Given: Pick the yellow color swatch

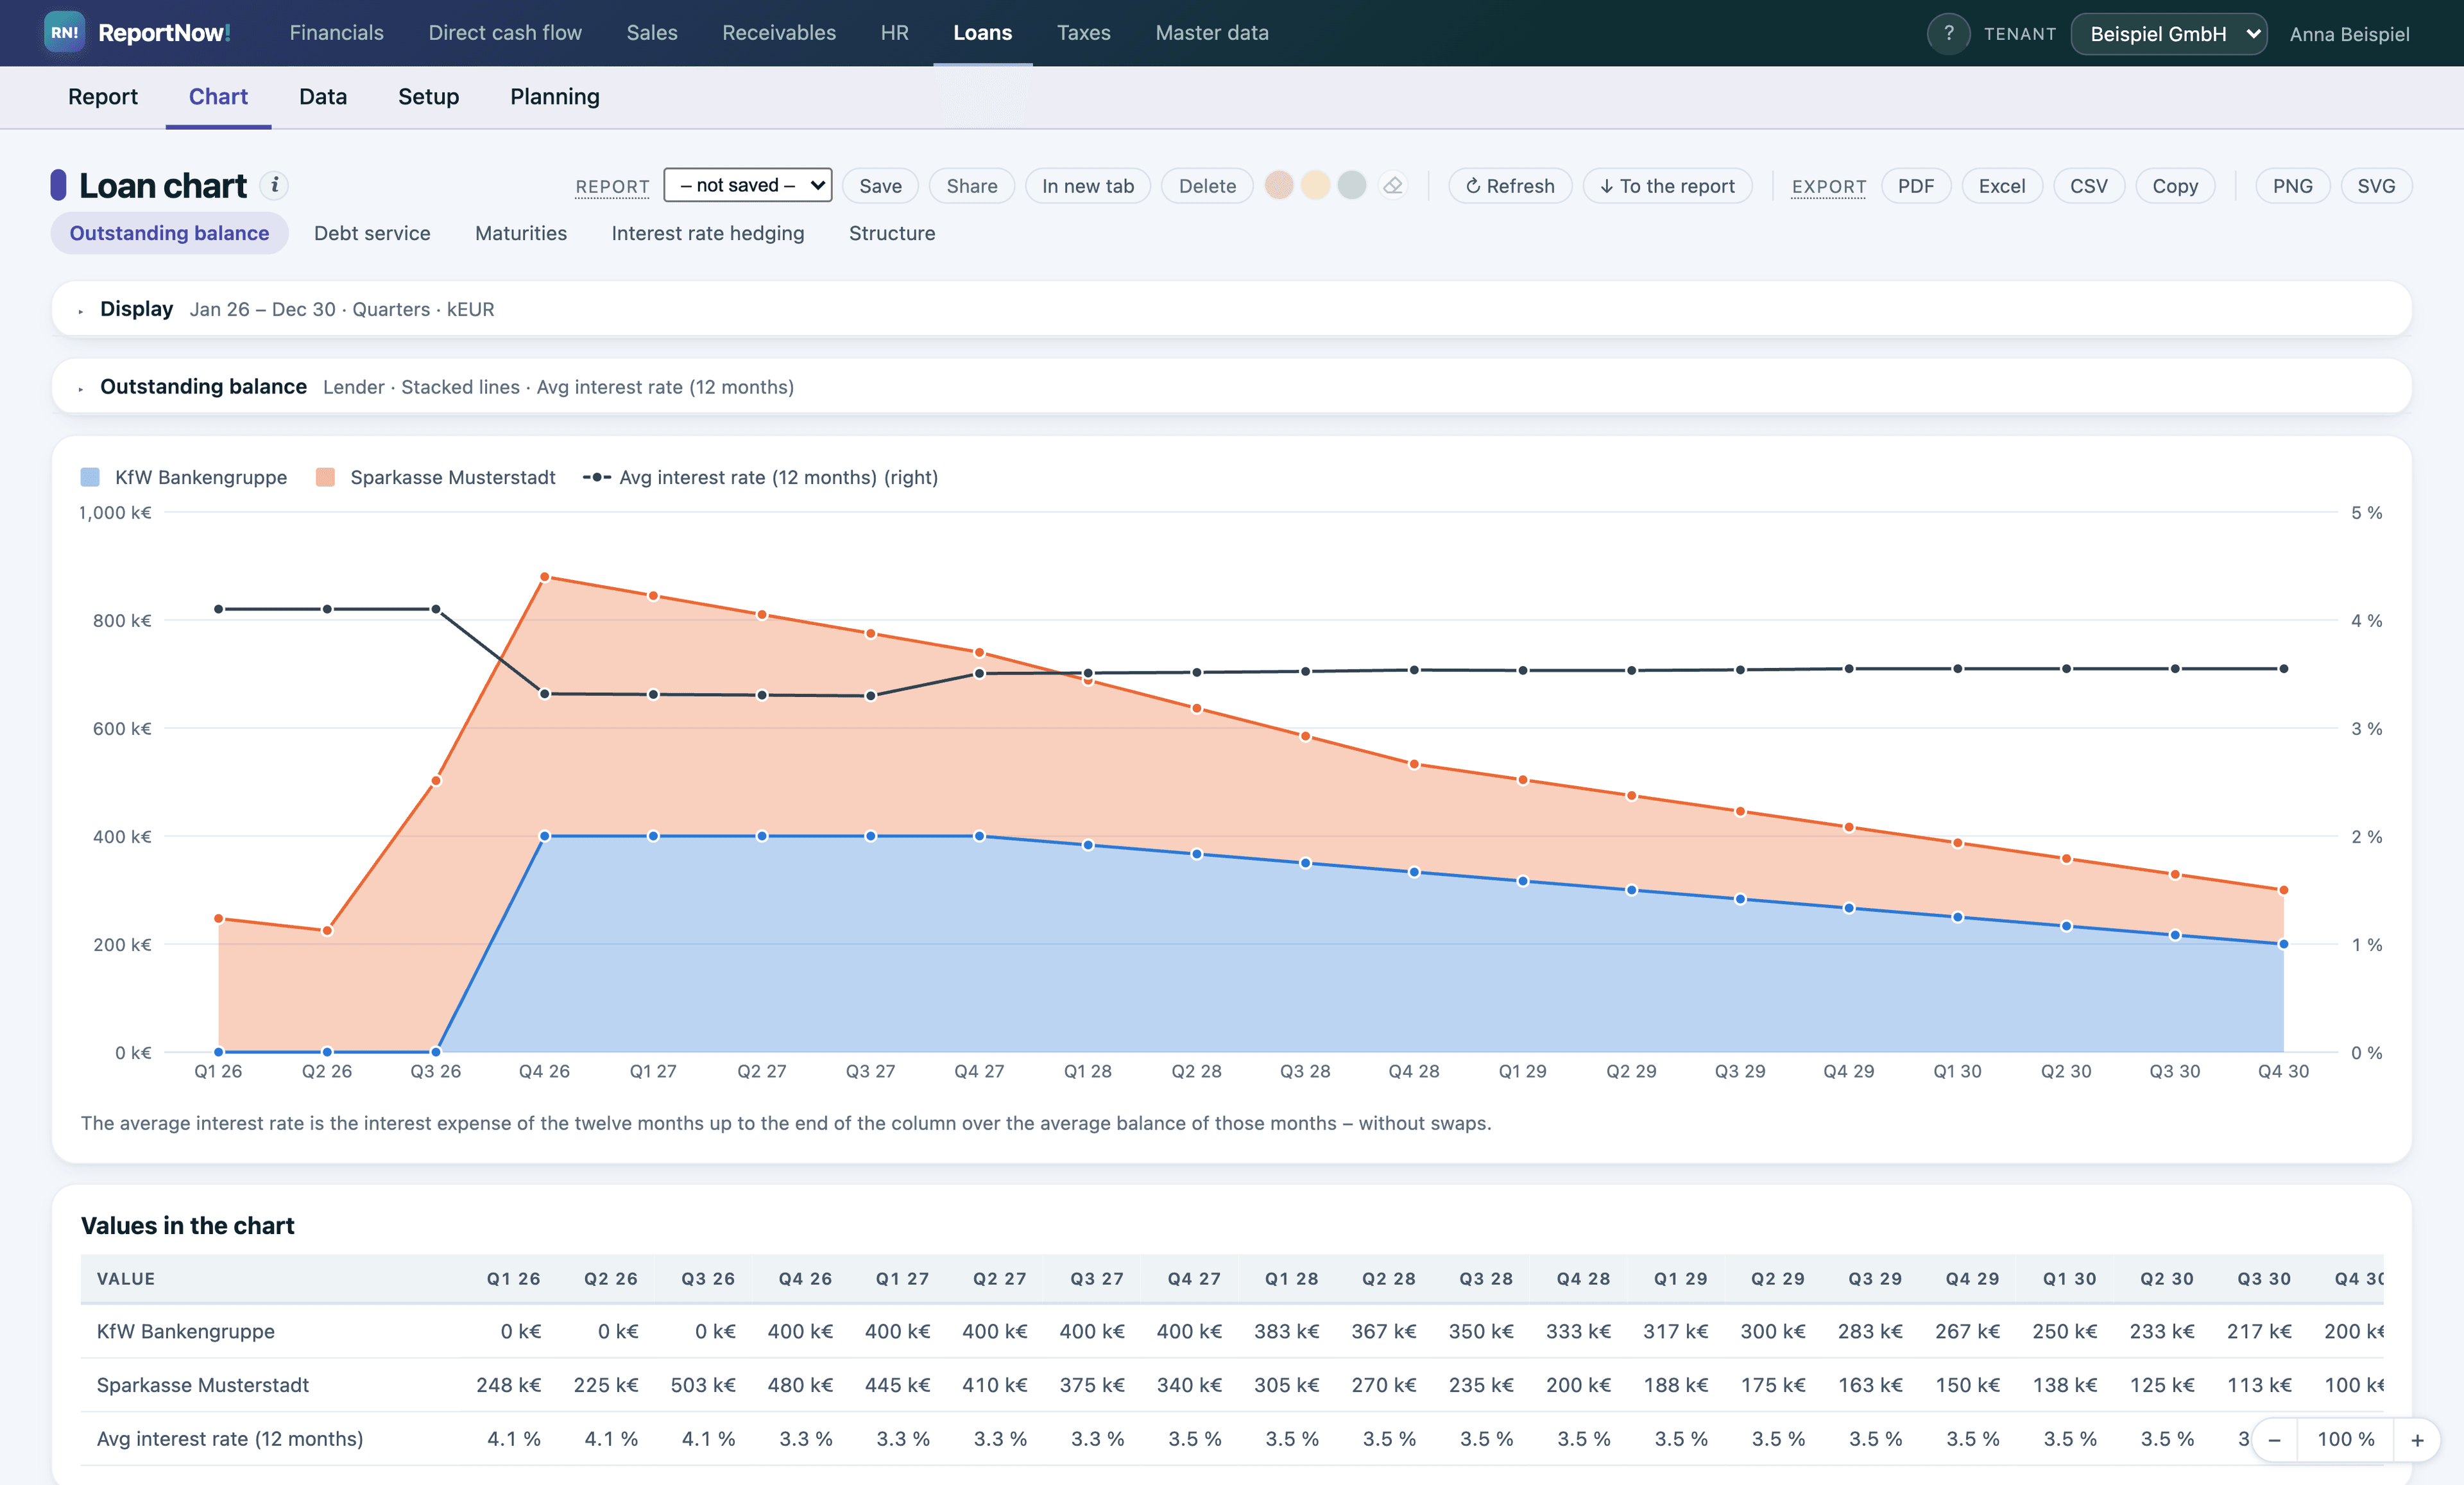Looking at the screenshot, I should [x=1315, y=185].
